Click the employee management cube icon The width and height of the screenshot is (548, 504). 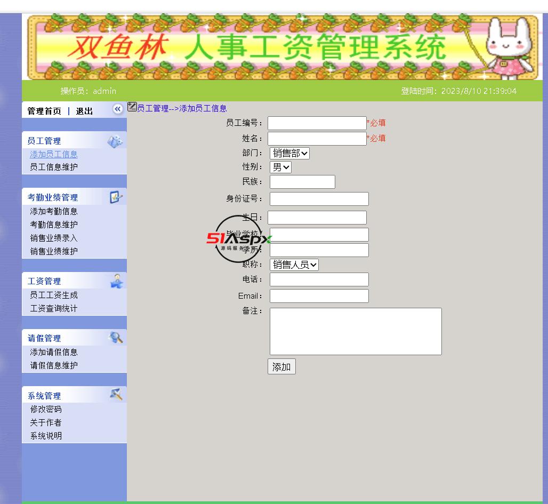(115, 141)
